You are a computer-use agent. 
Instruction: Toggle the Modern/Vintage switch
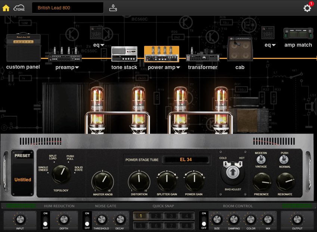[261, 160]
